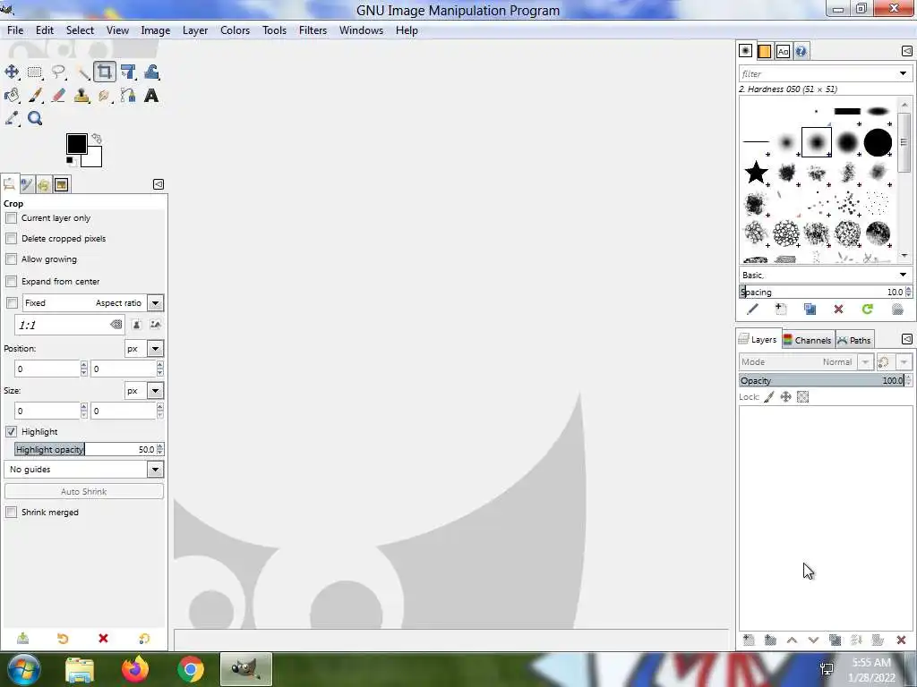
Task: Select the Eraser tool
Action: 58,95
